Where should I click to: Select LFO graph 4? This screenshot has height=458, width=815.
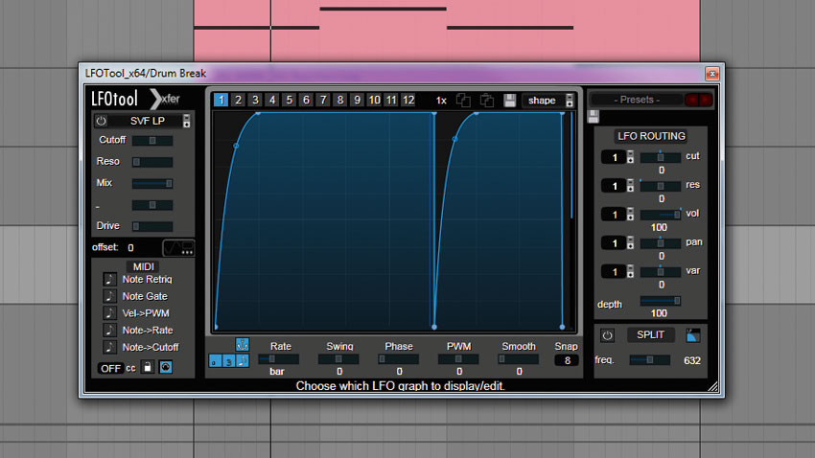[272, 100]
